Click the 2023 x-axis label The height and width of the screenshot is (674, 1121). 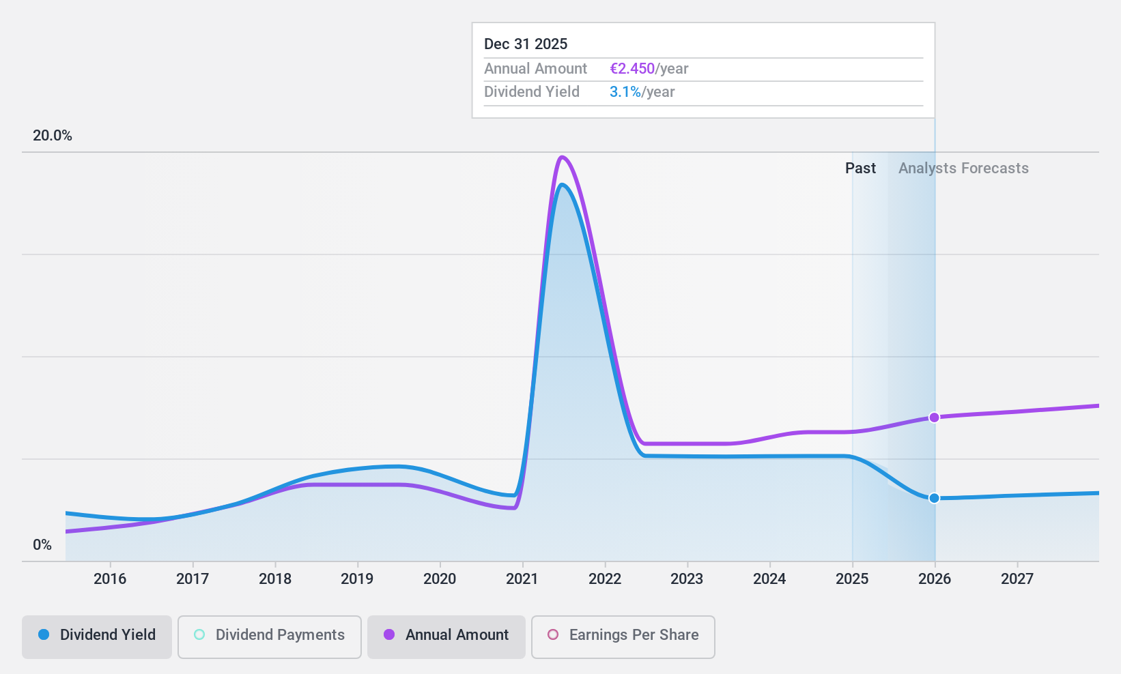pyautogui.click(x=687, y=579)
